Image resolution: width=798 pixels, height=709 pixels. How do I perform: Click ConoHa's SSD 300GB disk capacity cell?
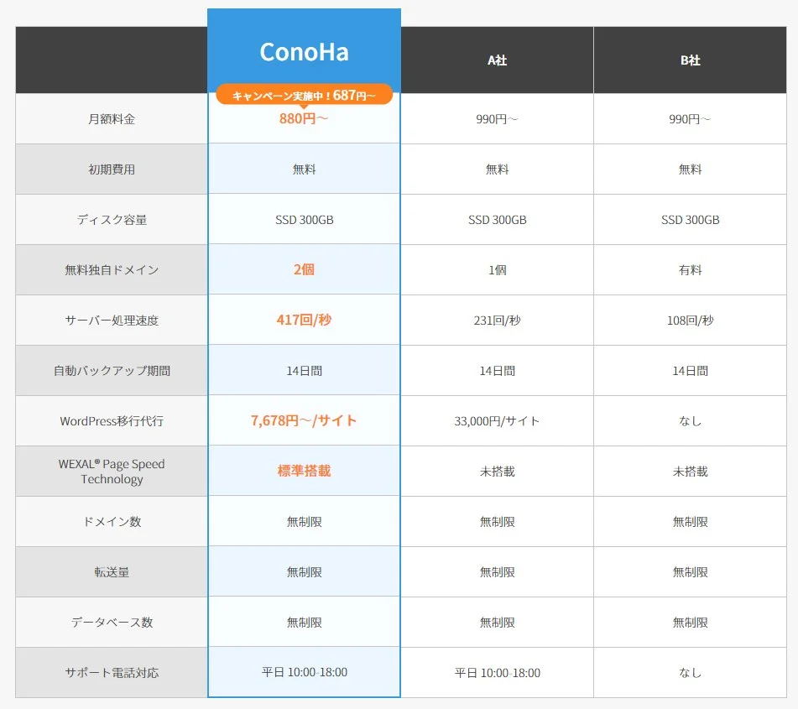pos(304,219)
